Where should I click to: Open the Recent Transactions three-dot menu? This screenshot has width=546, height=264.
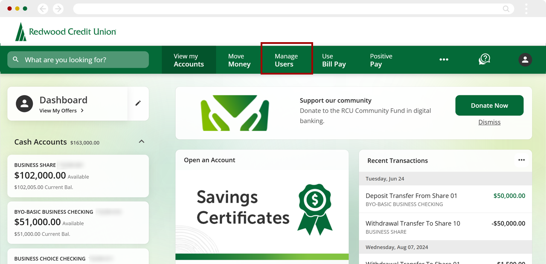pyautogui.click(x=522, y=160)
